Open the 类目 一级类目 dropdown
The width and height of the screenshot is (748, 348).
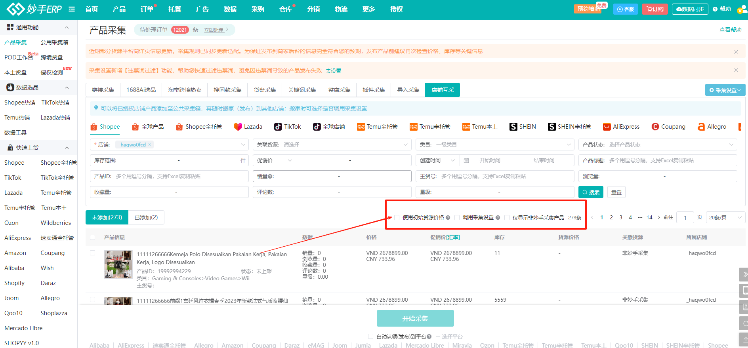pos(495,145)
